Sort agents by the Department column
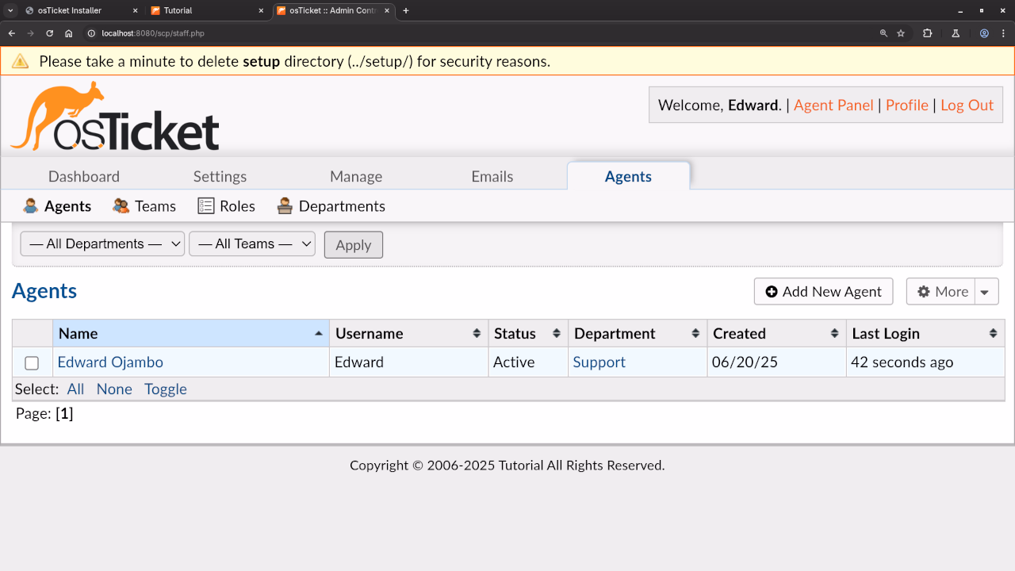The width and height of the screenshot is (1015, 571). [x=638, y=334]
